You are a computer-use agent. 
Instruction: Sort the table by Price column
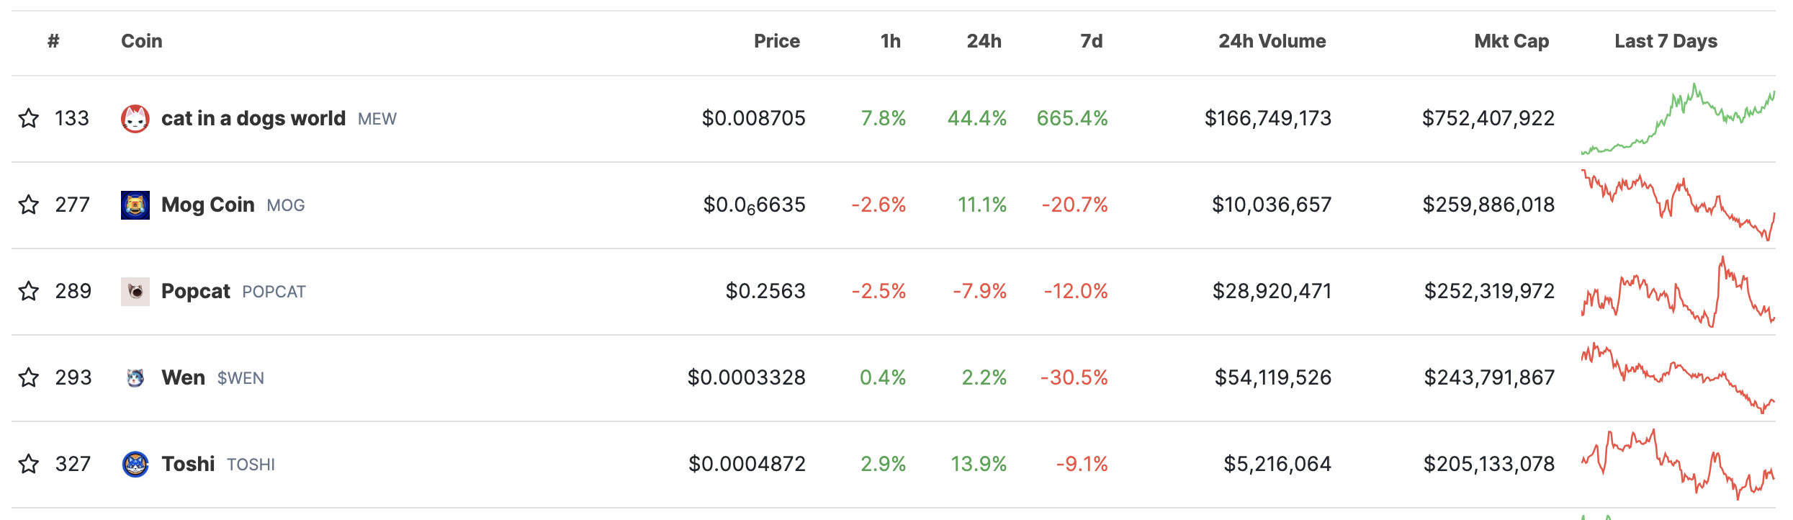pyautogui.click(x=777, y=41)
